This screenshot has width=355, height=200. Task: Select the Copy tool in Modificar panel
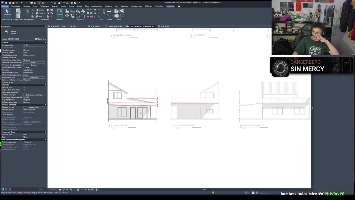pos(73,16)
